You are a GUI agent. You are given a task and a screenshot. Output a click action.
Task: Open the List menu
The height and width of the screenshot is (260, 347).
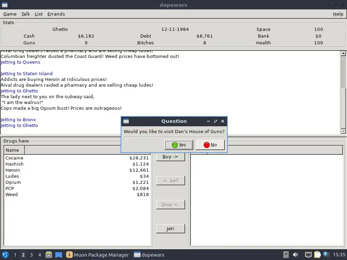[39, 14]
